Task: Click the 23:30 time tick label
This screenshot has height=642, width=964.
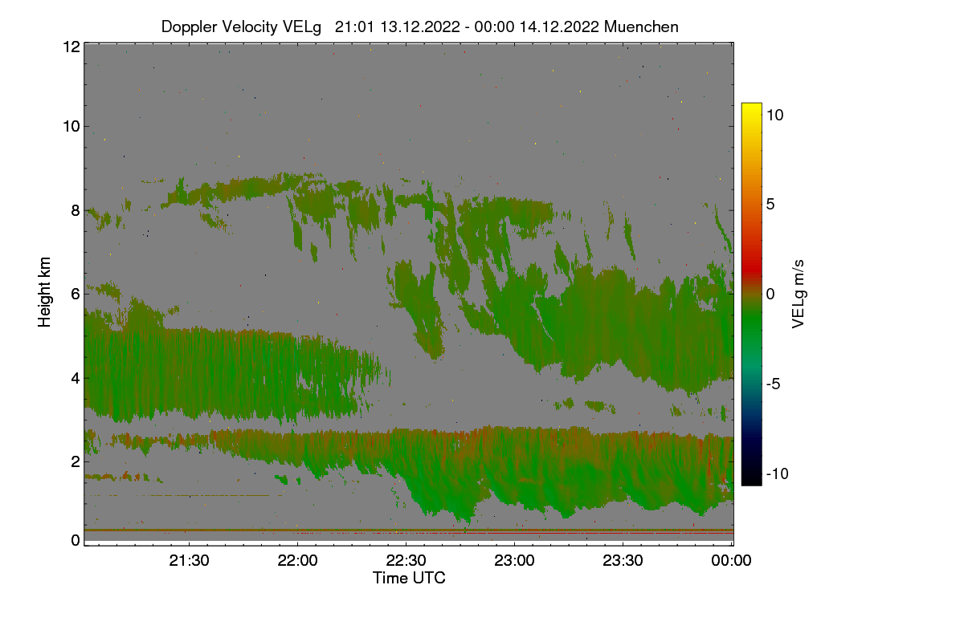Action: 623,561
